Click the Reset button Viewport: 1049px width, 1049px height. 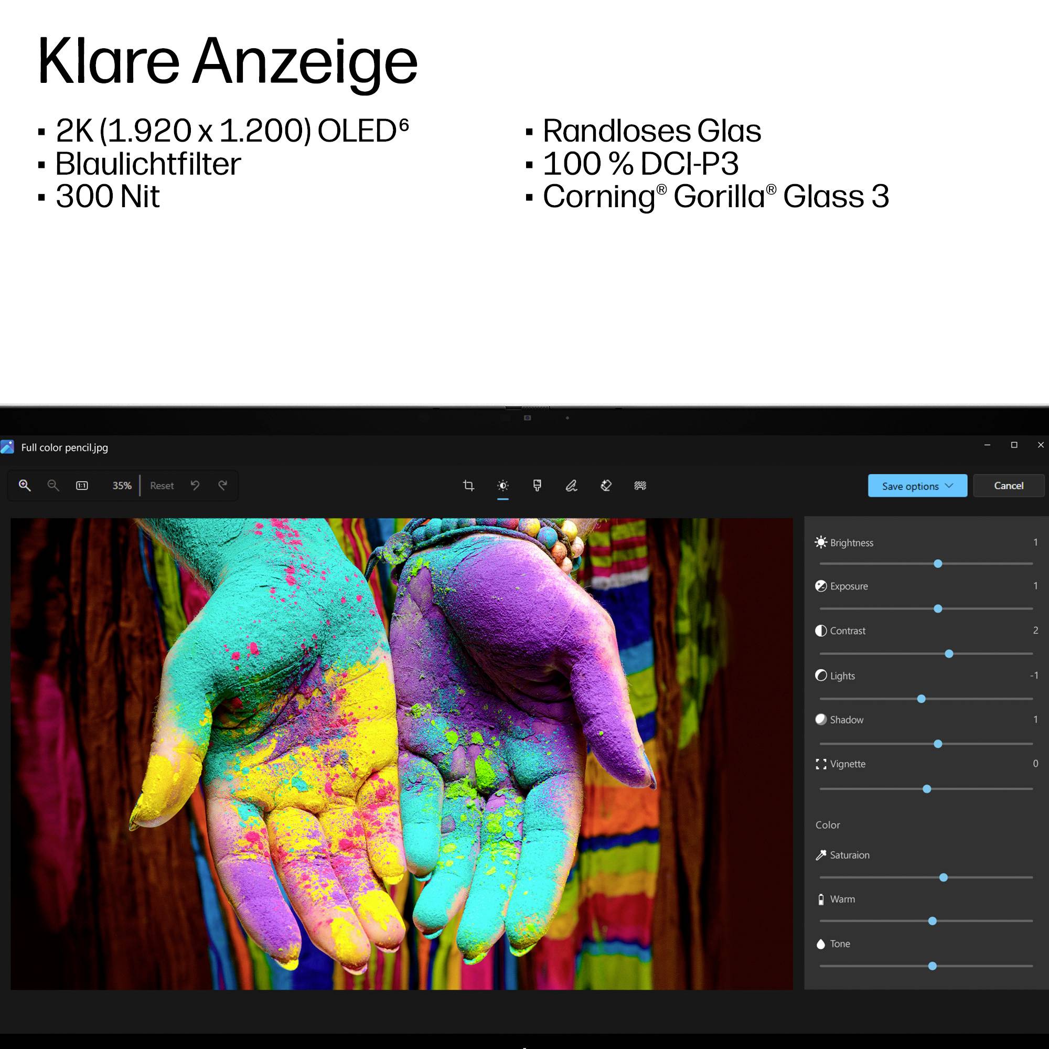(162, 486)
